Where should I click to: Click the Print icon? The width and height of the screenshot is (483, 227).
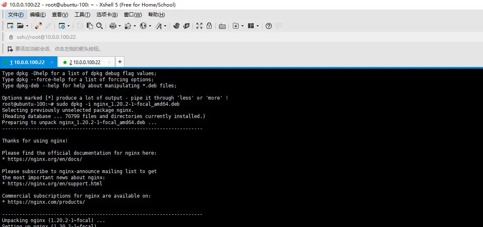[113, 26]
